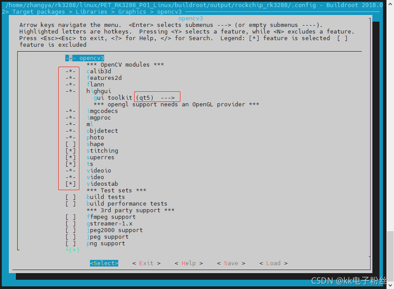
Task: Enable the build tests checkbox
Action: pos(70,197)
